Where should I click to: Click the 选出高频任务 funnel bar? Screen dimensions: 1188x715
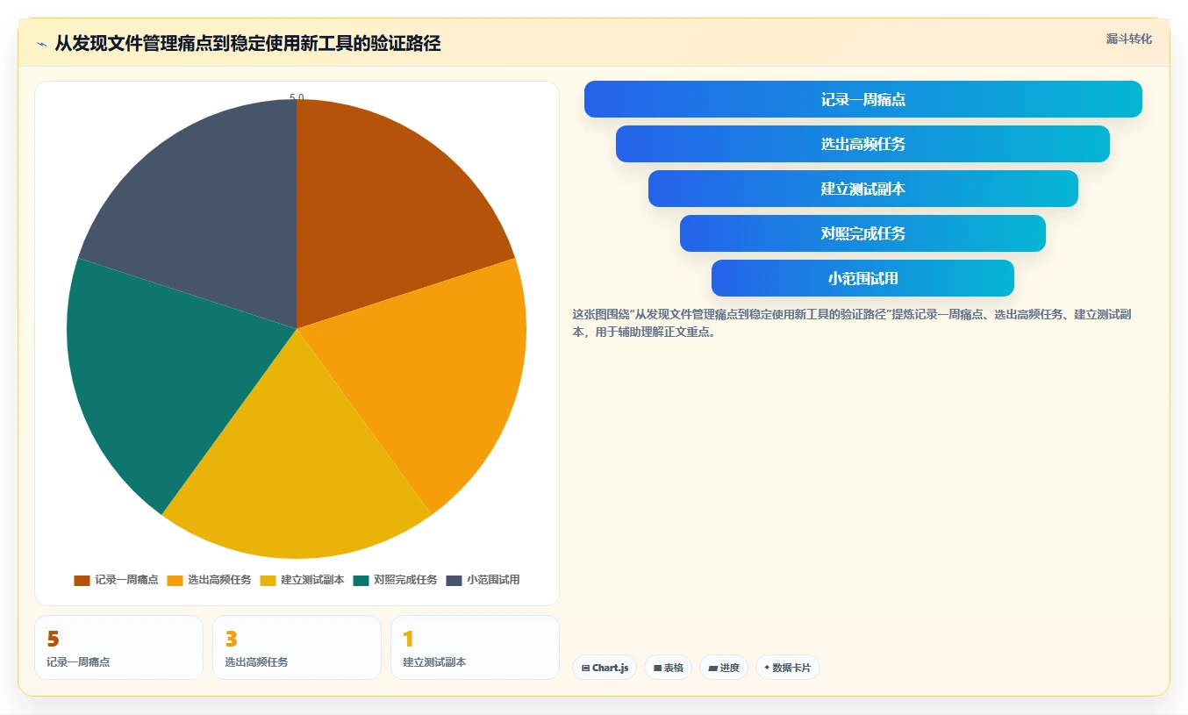862,144
